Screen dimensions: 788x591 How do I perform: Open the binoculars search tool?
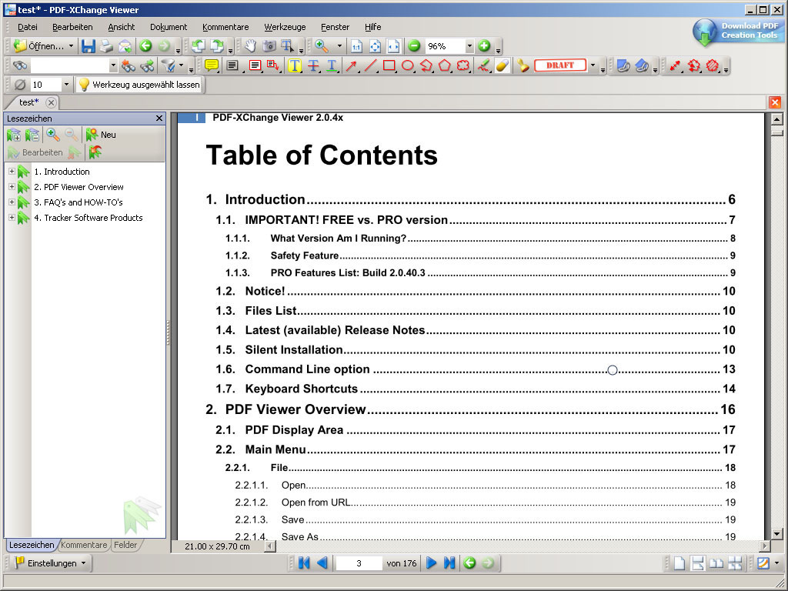coord(20,65)
